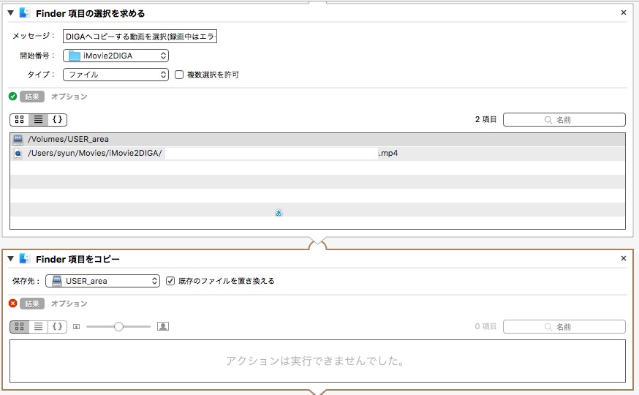This screenshot has width=639, height=395.
Task: Select オプション tab in copy action
Action: tap(69, 304)
